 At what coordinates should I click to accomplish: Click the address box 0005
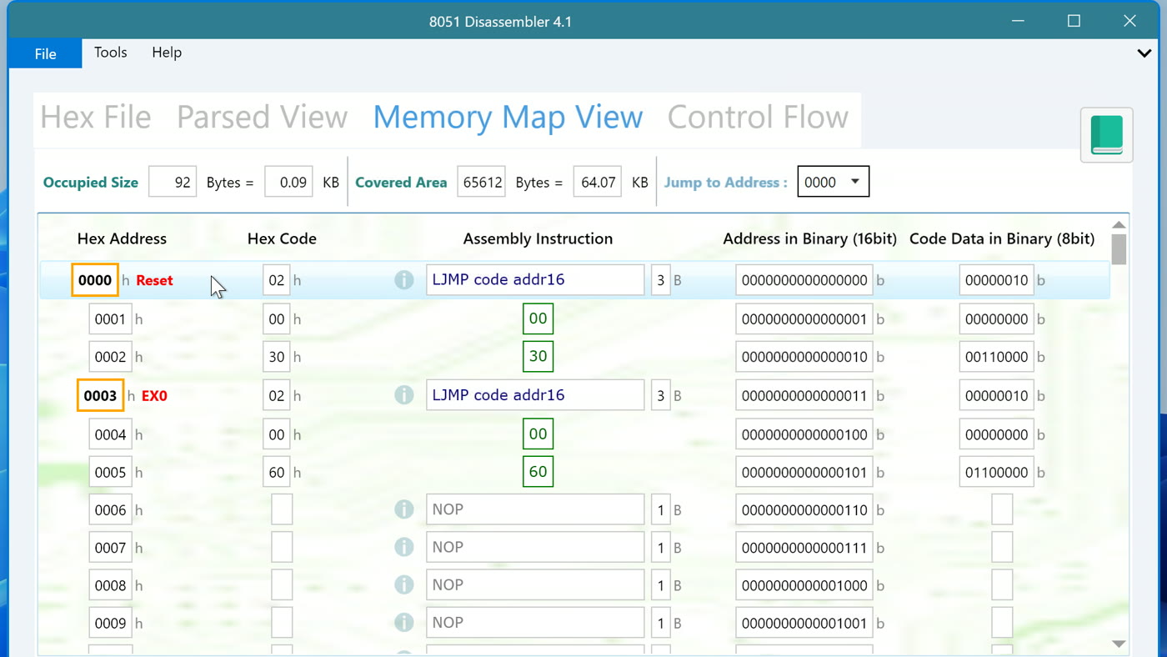(x=110, y=472)
